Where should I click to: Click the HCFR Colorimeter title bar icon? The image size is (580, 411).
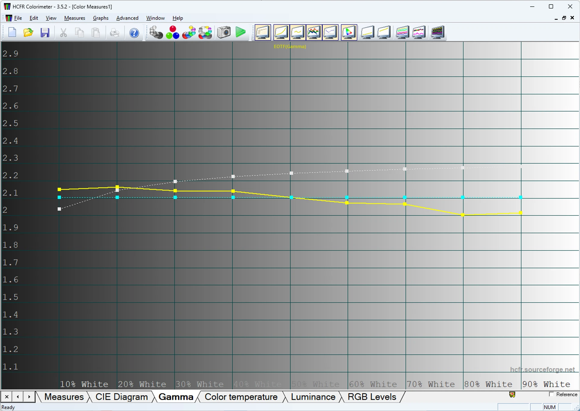[x=7, y=6]
